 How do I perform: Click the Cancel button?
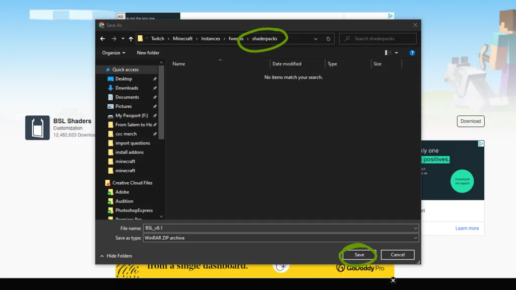(397, 255)
